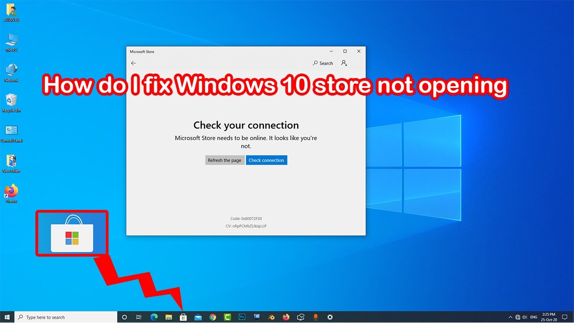Open Firefox from the taskbar
The width and height of the screenshot is (574, 323).
coord(286,317)
